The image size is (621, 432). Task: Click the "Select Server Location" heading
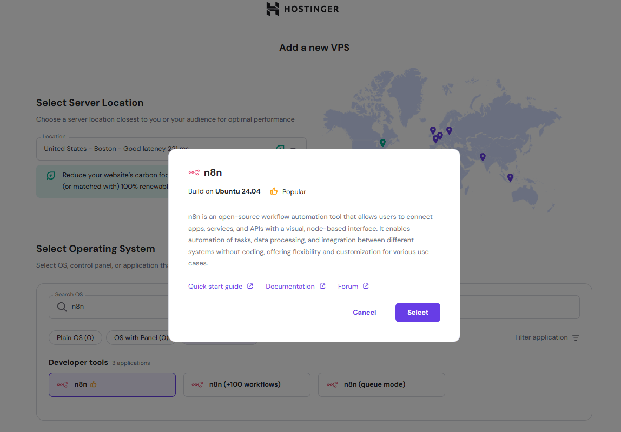pyautogui.click(x=90, y=103)
